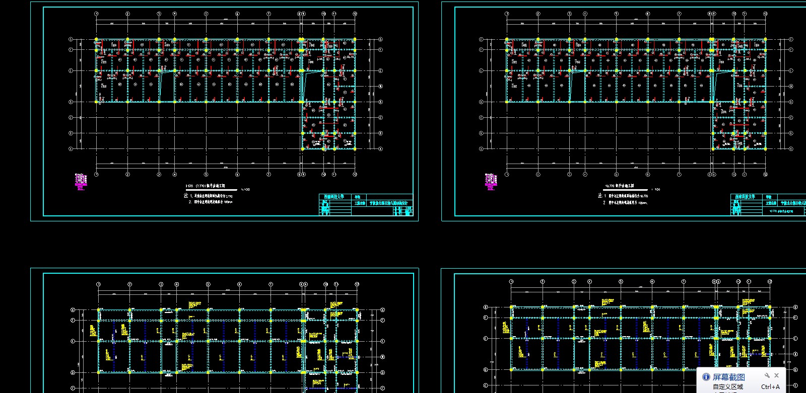Viewport: 806px width, 393px height.
Task: Choose 自定义区域 capture option
Action: coord(727,387)
